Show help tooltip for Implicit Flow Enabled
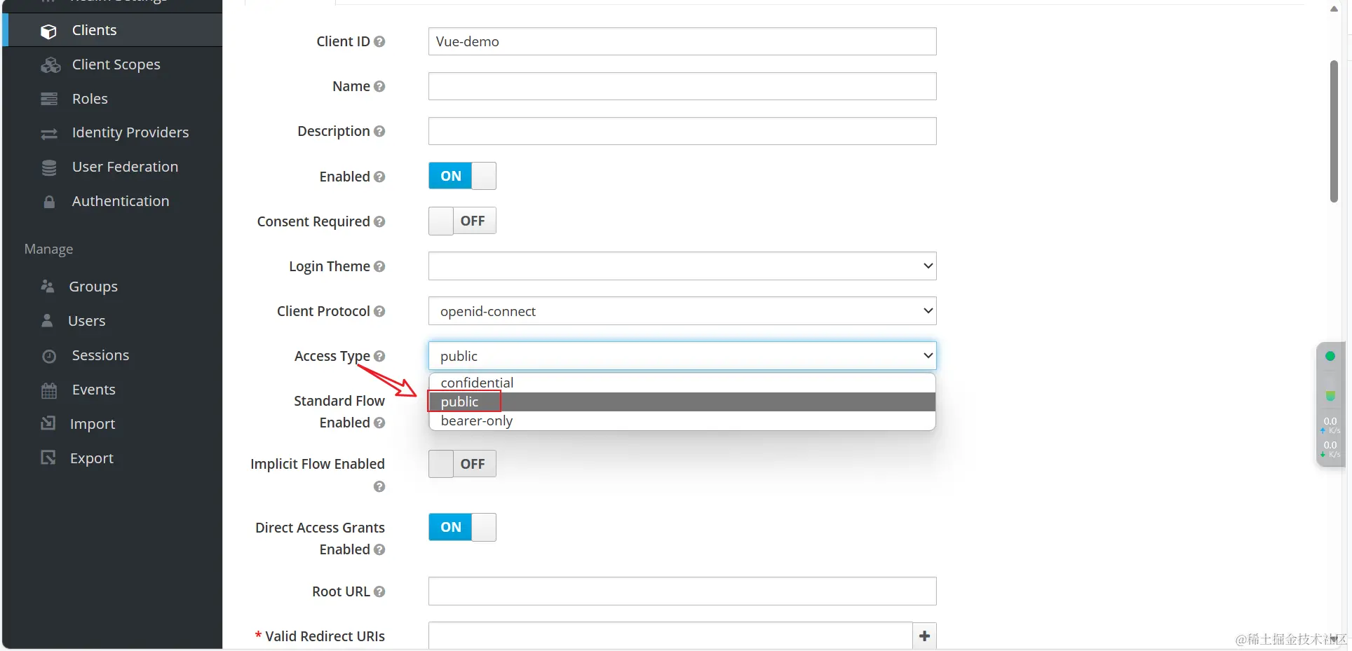Viewport: 1352px width, 651px height. [x=379, y=486]
